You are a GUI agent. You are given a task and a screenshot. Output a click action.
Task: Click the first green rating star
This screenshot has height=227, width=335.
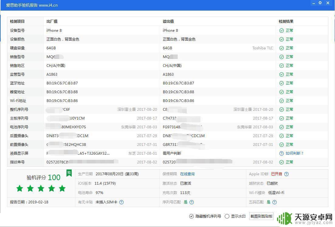coord(20,188)
